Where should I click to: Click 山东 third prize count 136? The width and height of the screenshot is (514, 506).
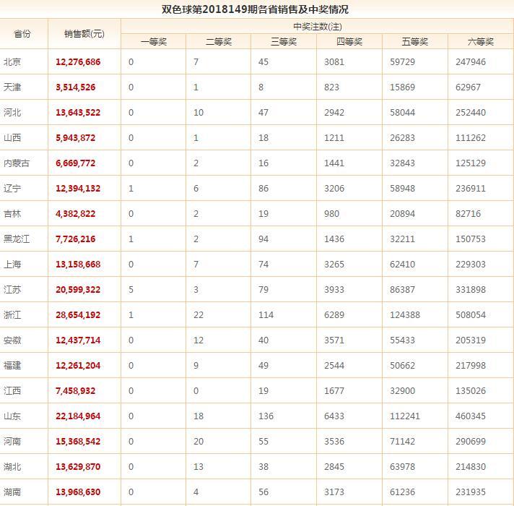(x=266, y=416)
